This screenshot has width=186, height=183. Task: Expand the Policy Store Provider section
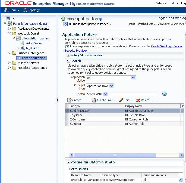(x=68, y=55)
